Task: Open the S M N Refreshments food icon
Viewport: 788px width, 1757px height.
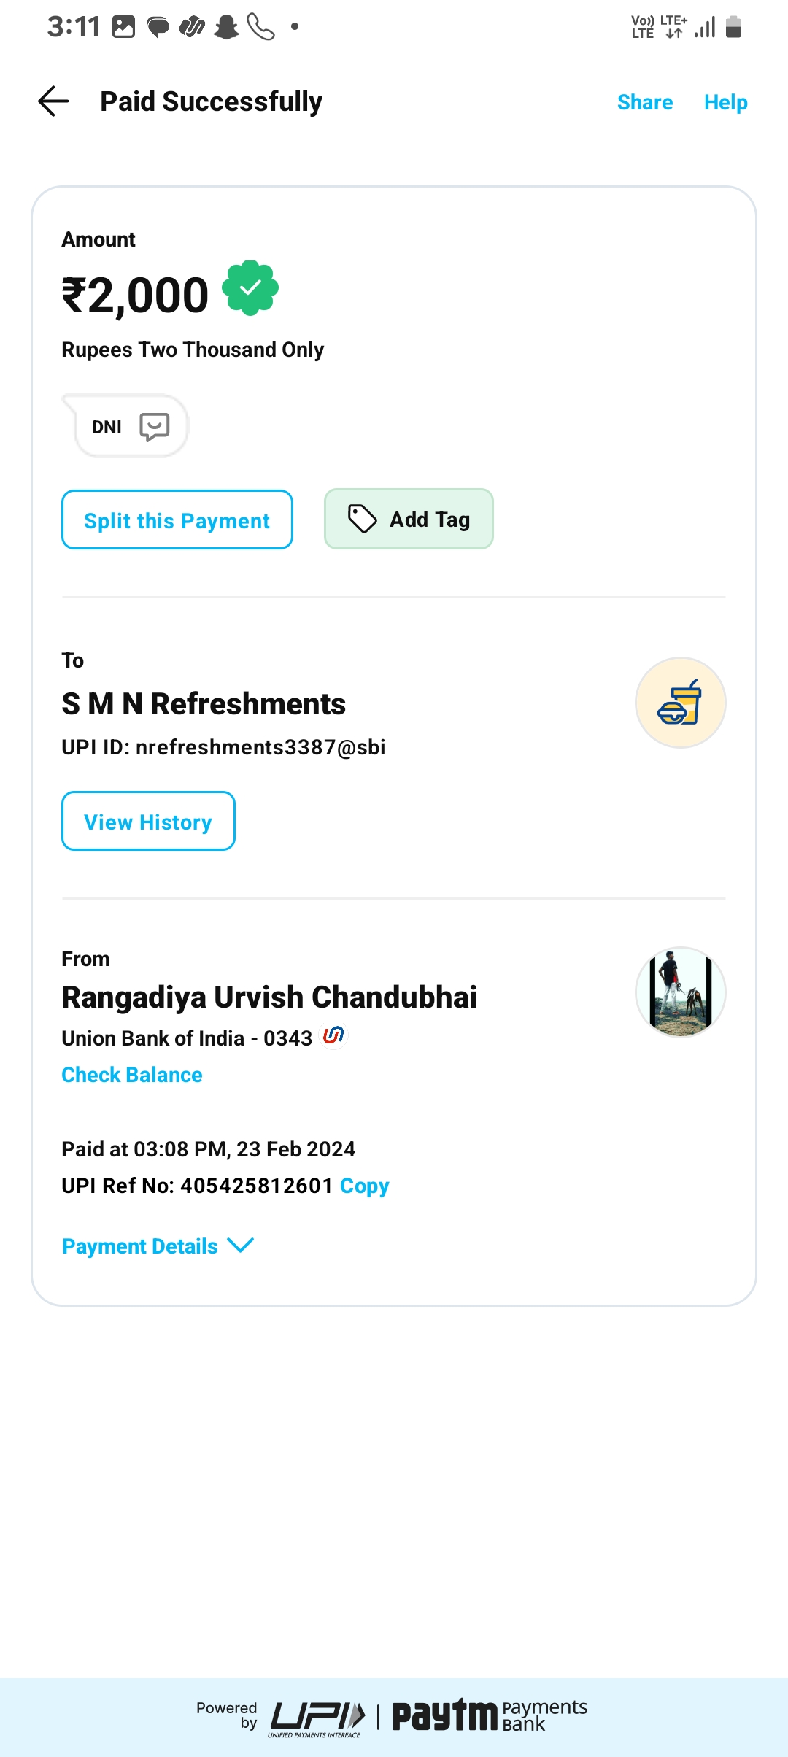Action: [680, 703]
